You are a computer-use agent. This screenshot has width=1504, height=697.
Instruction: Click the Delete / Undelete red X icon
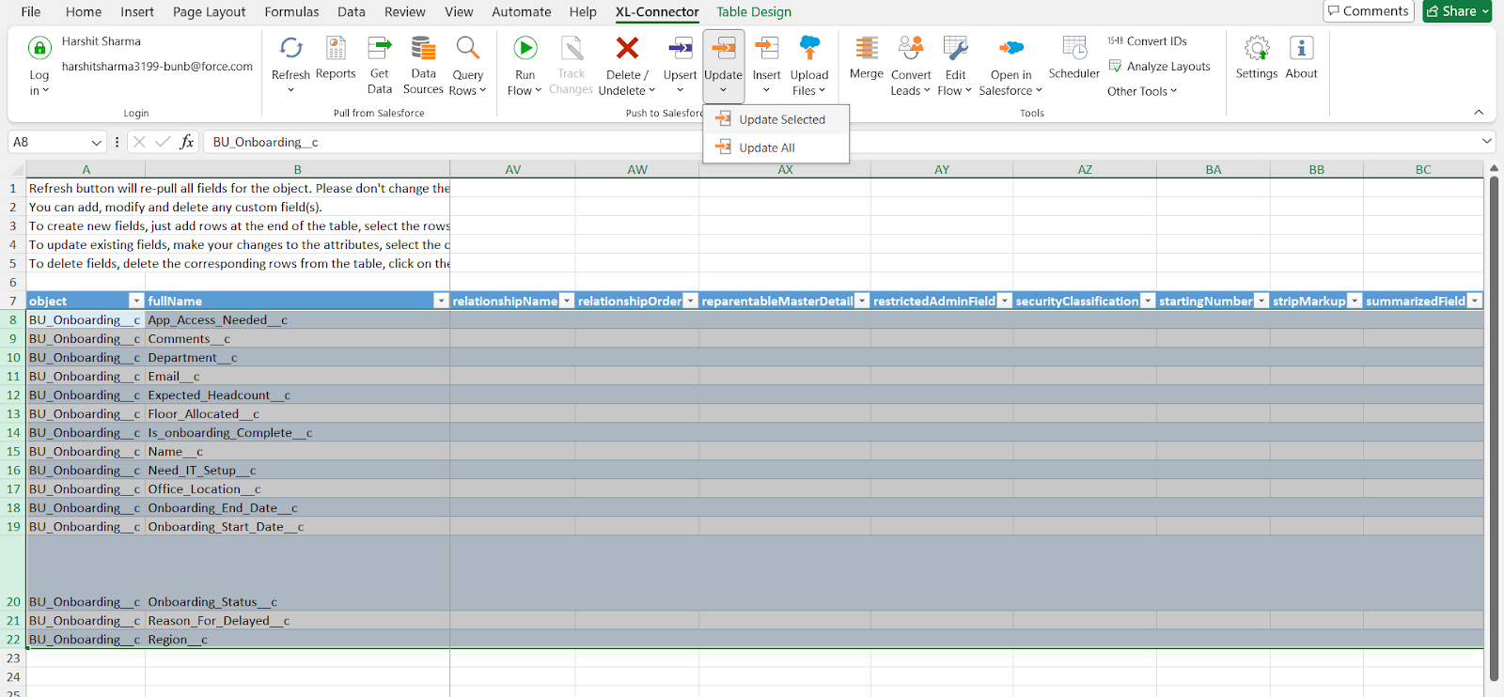coord(627,48)
